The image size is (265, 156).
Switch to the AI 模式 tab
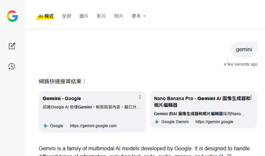[x=46, y=16]
